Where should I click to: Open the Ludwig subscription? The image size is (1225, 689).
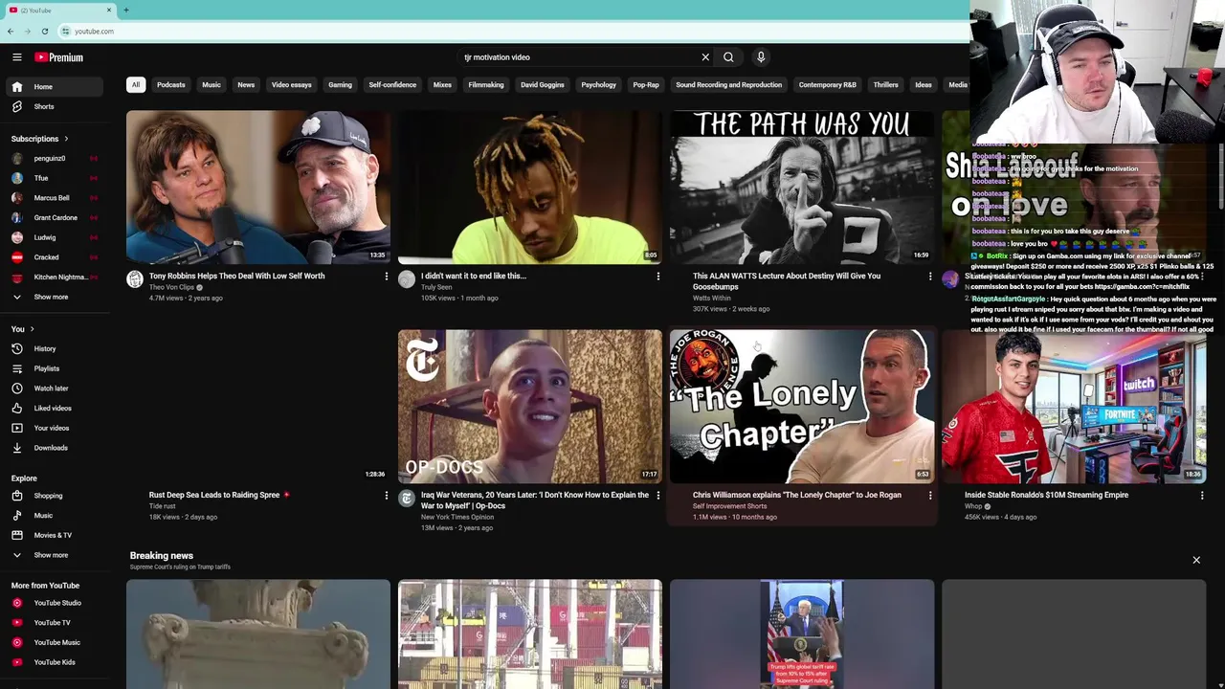click(56, 237)
